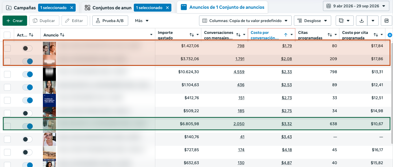Clear the Conjuntos de anuncios selection chip

[x=167, y=8]
